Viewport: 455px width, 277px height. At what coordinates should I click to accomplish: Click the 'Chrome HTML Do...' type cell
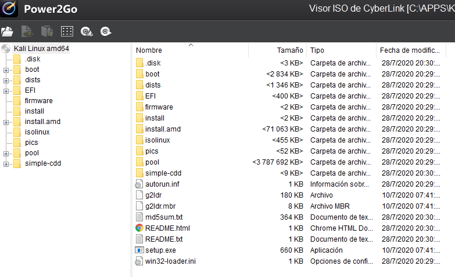(x=342, y=228)
